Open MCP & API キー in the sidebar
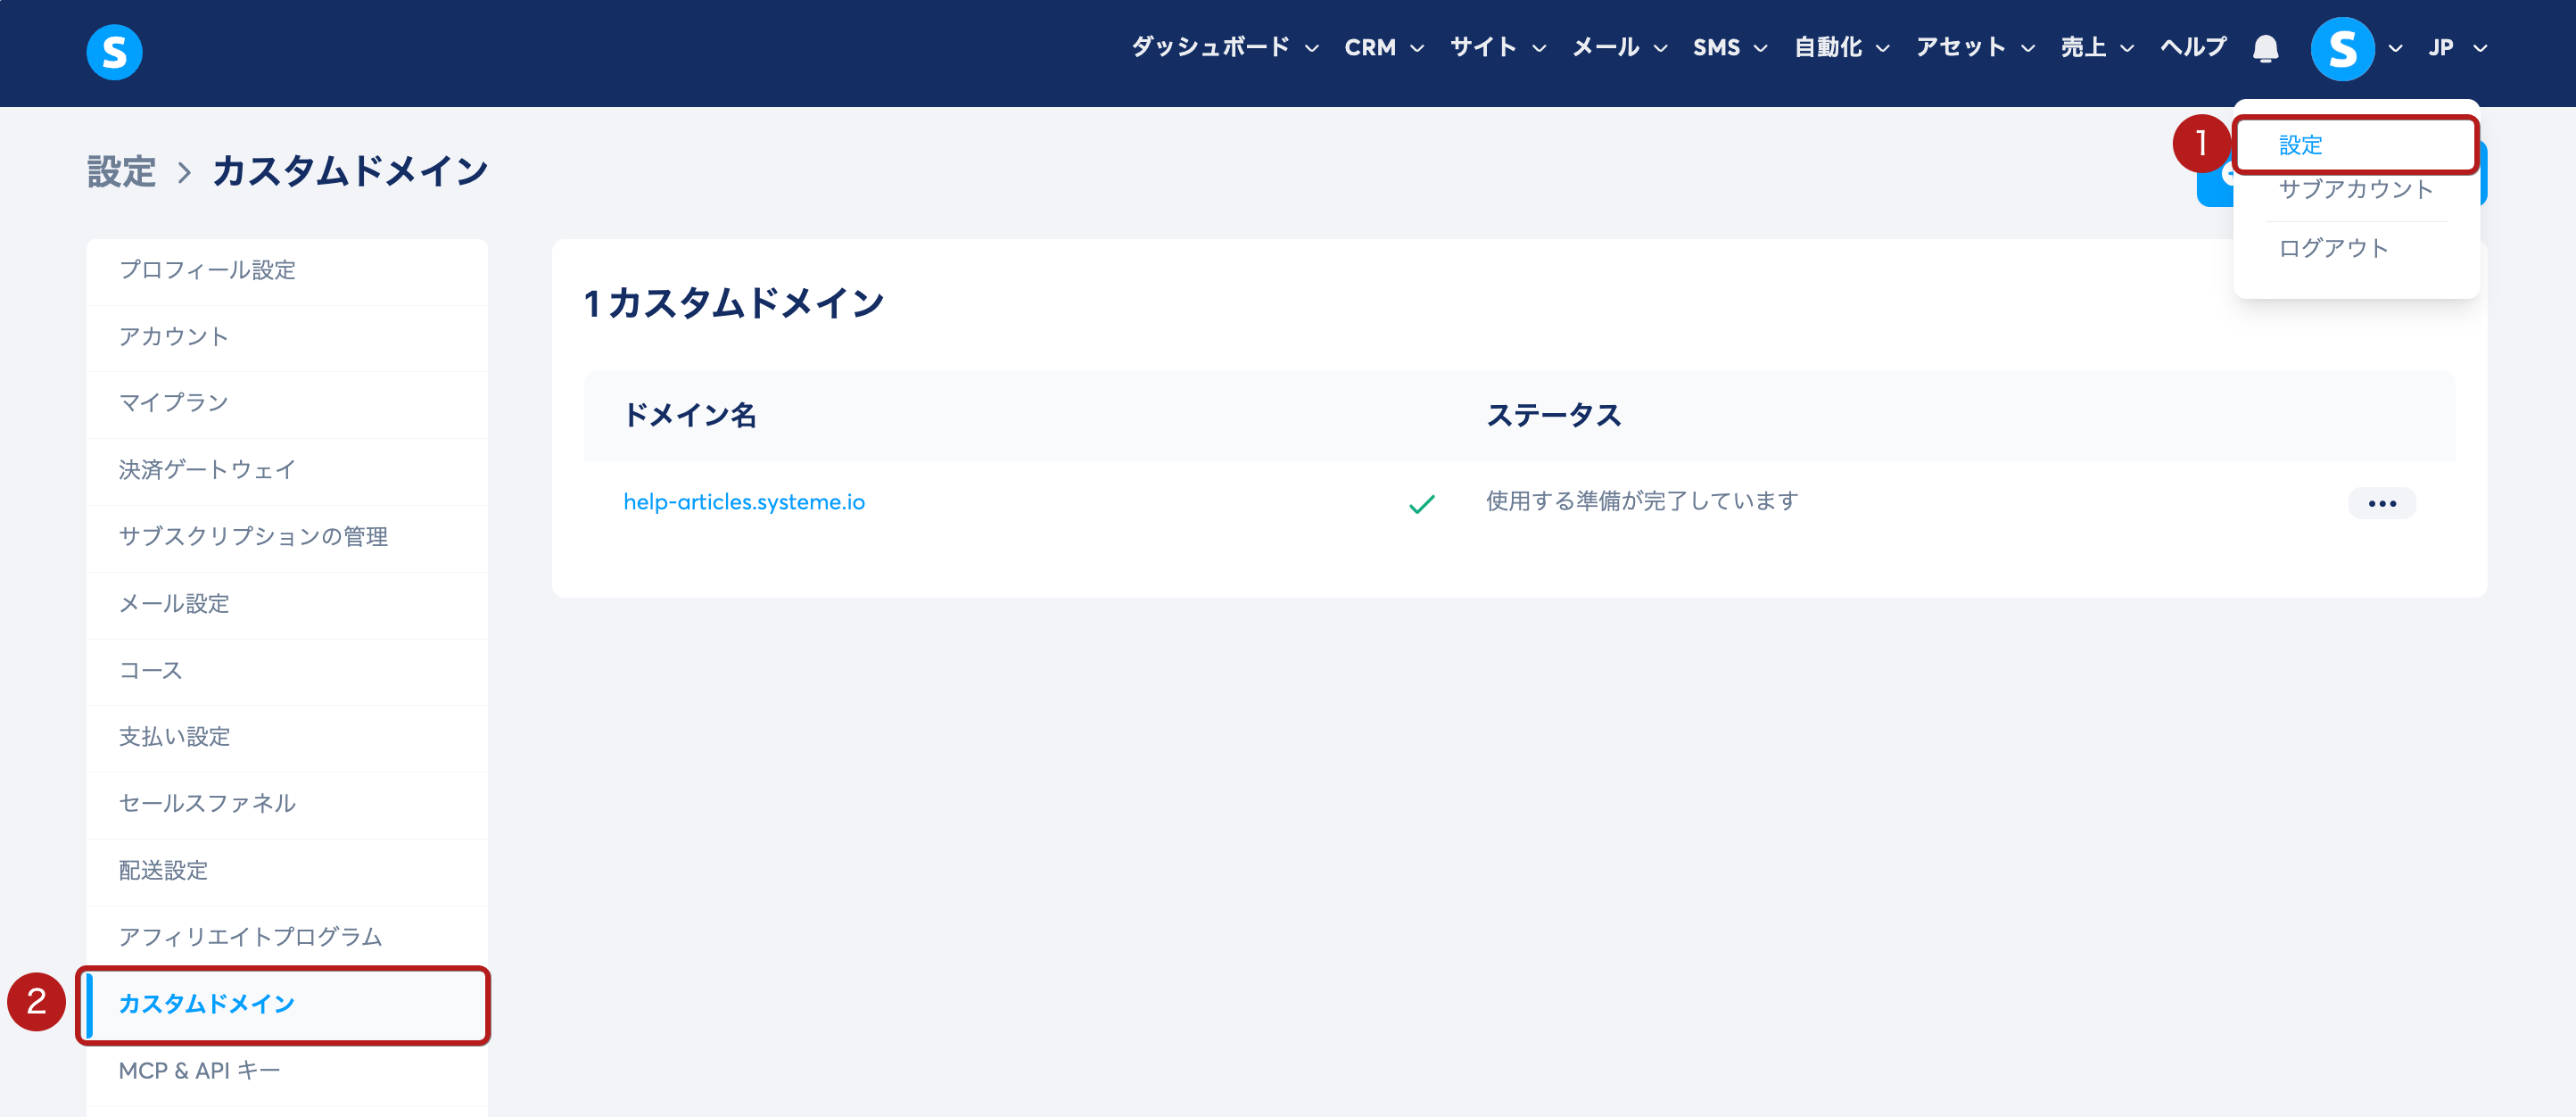 (x=287, y=1071)
